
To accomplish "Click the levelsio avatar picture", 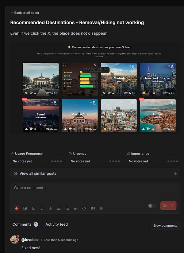I will click(x=14, y=239).
